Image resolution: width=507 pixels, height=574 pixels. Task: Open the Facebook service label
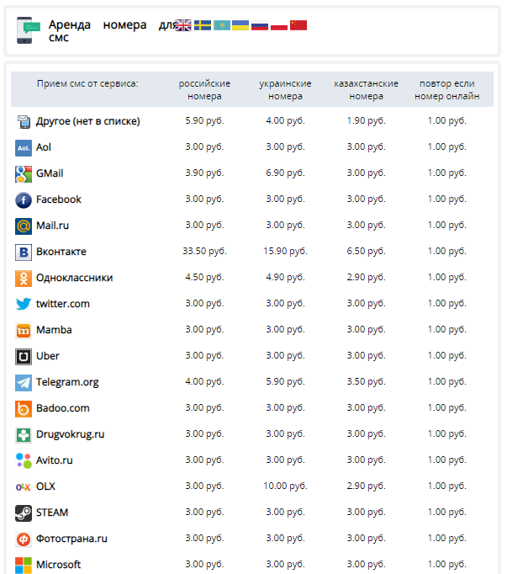[59, 199]
